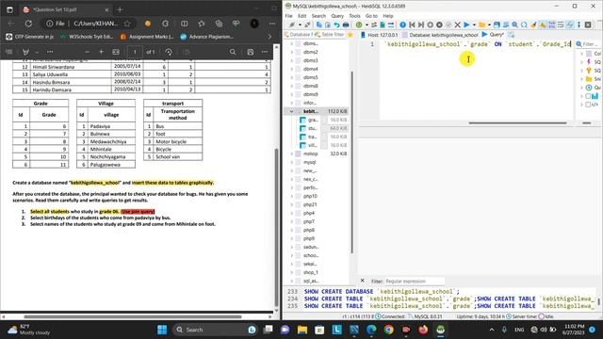Click the PDF rotate icon
This screenshot has height=339, width=603.
coord(168,52)
